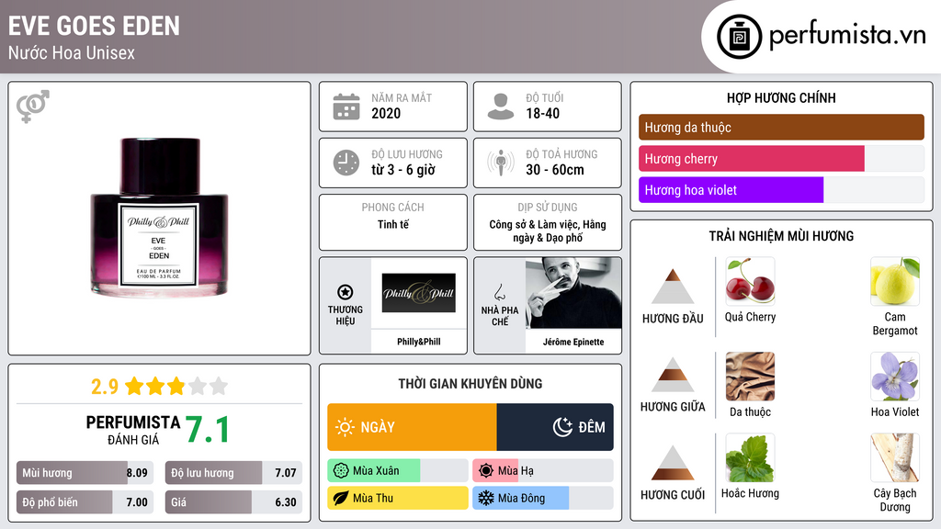
Task: Click the EVE GOES EDEN title
Action: tap(94, 27)
